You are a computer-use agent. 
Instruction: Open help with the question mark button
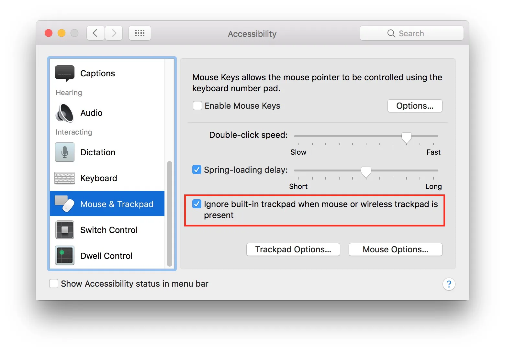pos(449,284)
